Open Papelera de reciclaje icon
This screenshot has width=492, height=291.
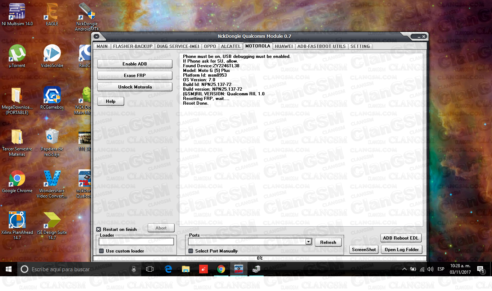[52, 142]
